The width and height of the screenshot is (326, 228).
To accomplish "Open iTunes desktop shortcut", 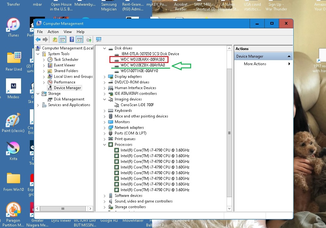I will point(14,27).
